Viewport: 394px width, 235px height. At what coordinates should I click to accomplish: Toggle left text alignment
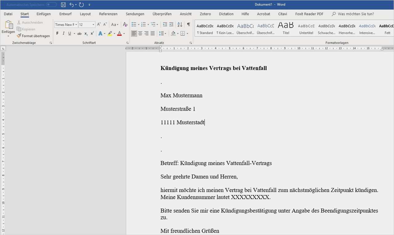pos(134,33)
